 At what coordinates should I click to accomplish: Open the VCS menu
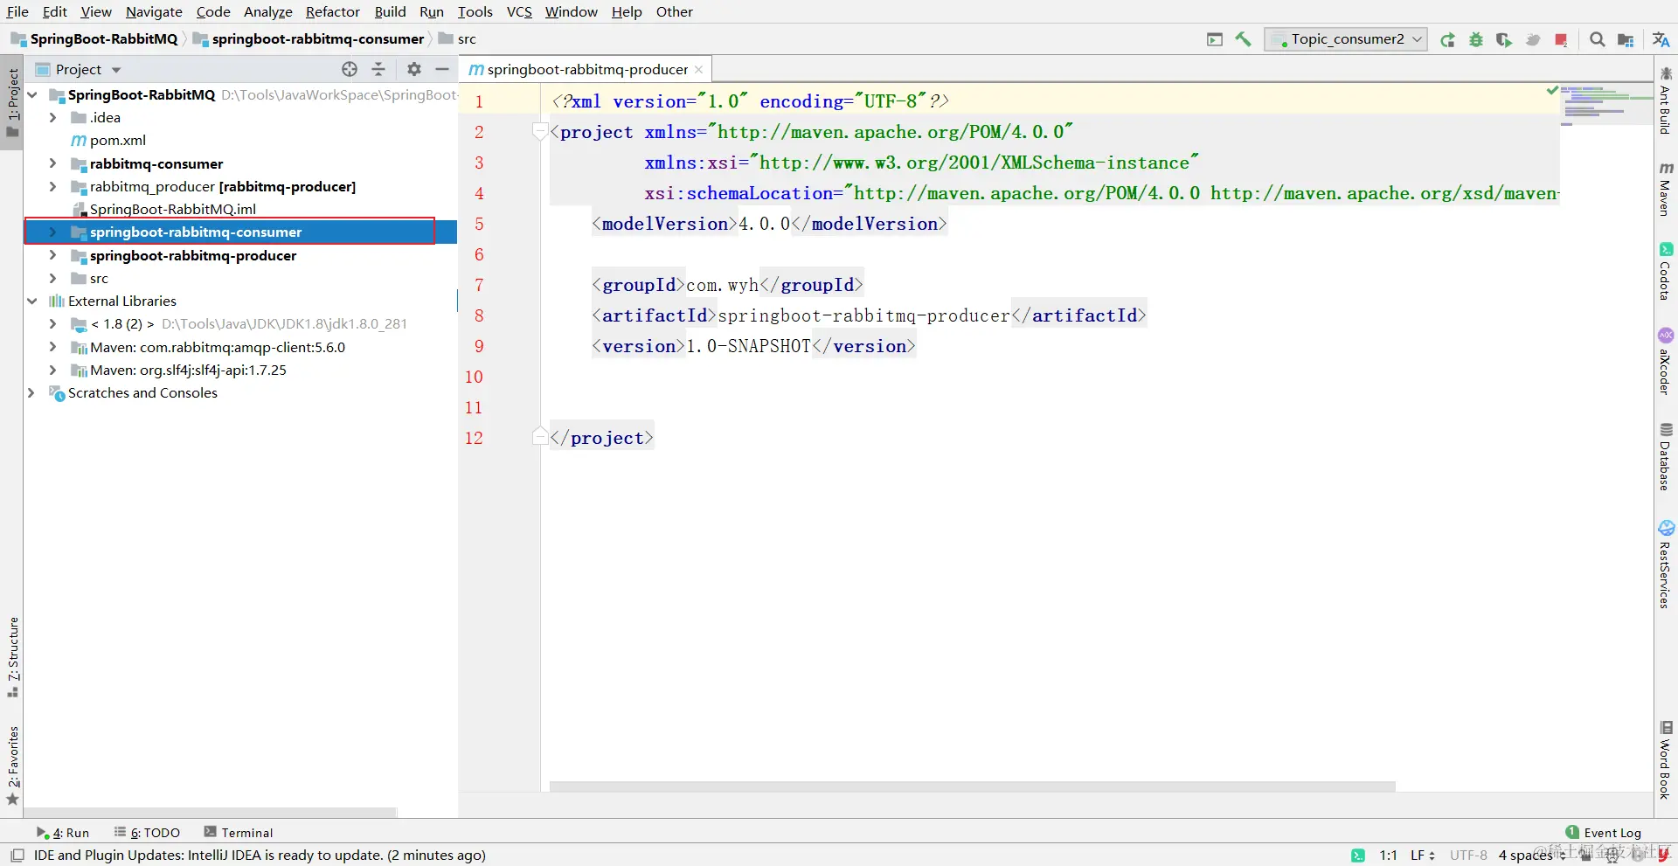pos(519,11)
